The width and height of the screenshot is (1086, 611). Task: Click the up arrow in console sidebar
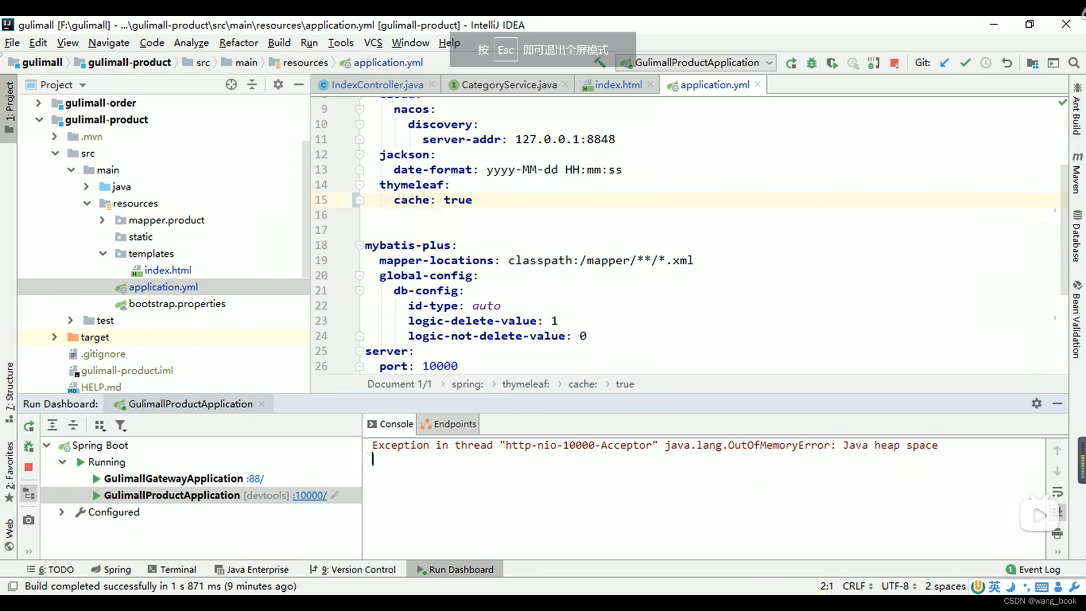pos(1057,450)
